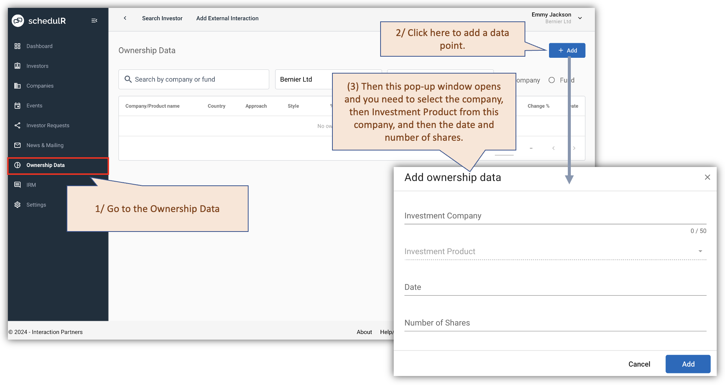Click Add in the ownership data dialog
The height and width of the screenshot is (385, 725).
point(688,364)
